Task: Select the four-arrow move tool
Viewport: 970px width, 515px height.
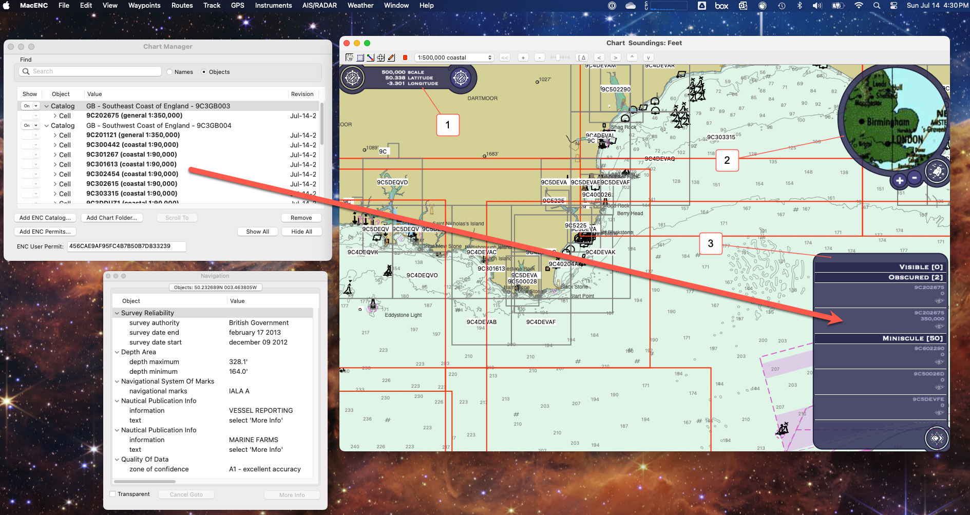Action: pyautogui.click(x=381, y=58)
